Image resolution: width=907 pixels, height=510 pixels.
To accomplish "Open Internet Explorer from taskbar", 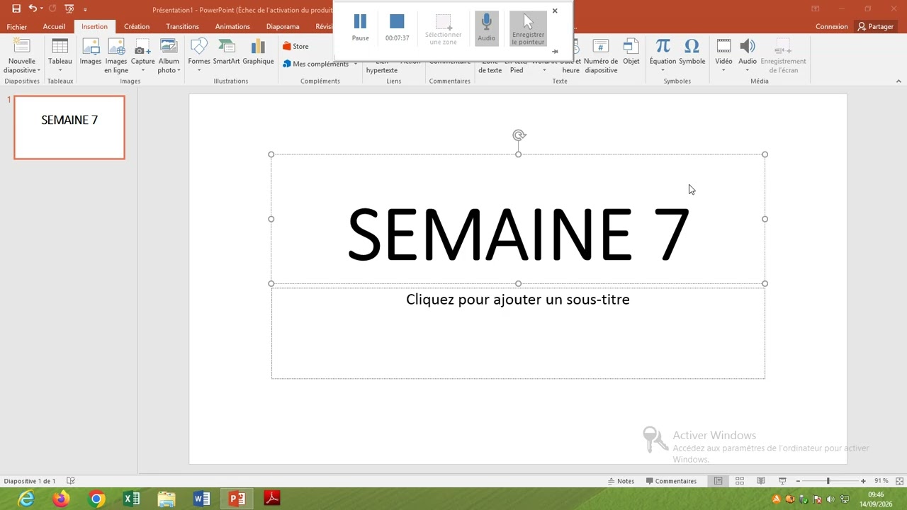I will pyautogui.click(x=26, y=499).
